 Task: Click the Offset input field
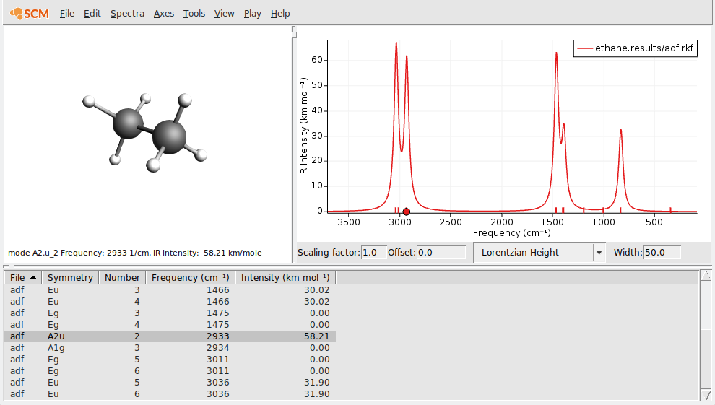point(441,253)
